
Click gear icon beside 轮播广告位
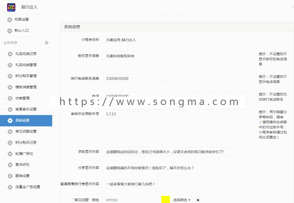10,154
